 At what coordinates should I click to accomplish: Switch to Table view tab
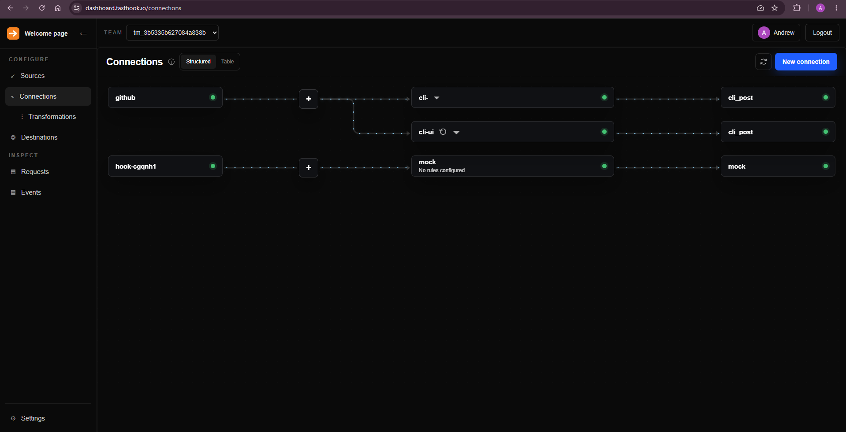[x=227, y=62]
